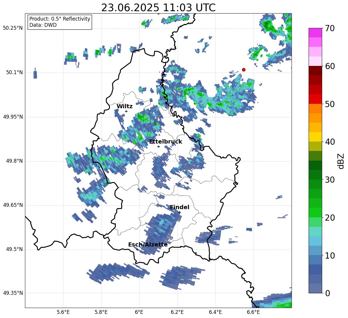The image size is (348, 318).
Task: Click the title 23.06.2025 11:03 UTC
Action: tap(158, 8)
